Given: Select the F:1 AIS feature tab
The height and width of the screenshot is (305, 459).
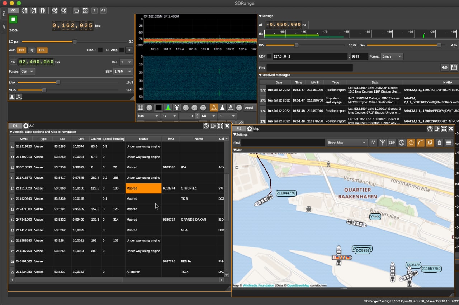Looking at the screenshot, I should tap(15, 126).
